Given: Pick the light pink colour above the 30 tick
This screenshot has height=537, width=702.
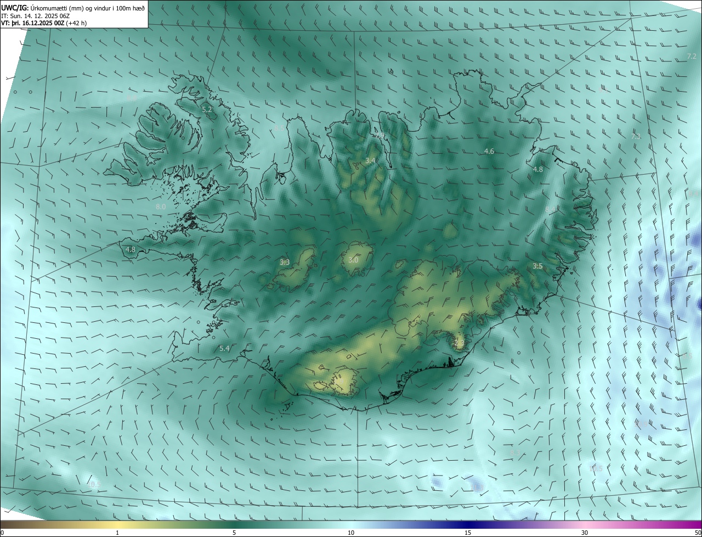Looking at the screenshot, I should 585,524.
